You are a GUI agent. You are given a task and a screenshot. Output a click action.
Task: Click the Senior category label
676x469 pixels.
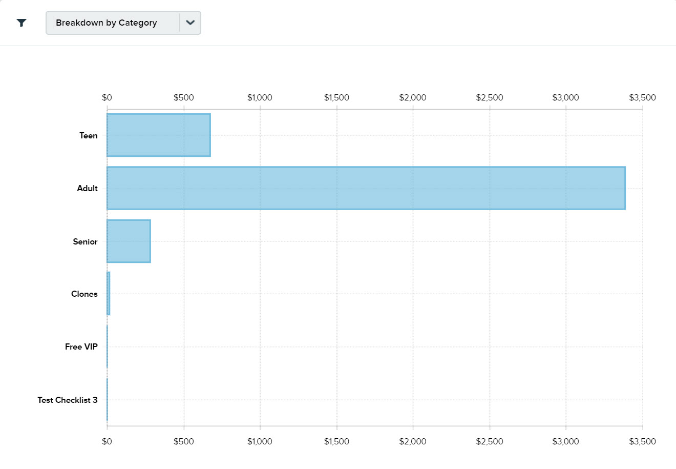(85, 241)
